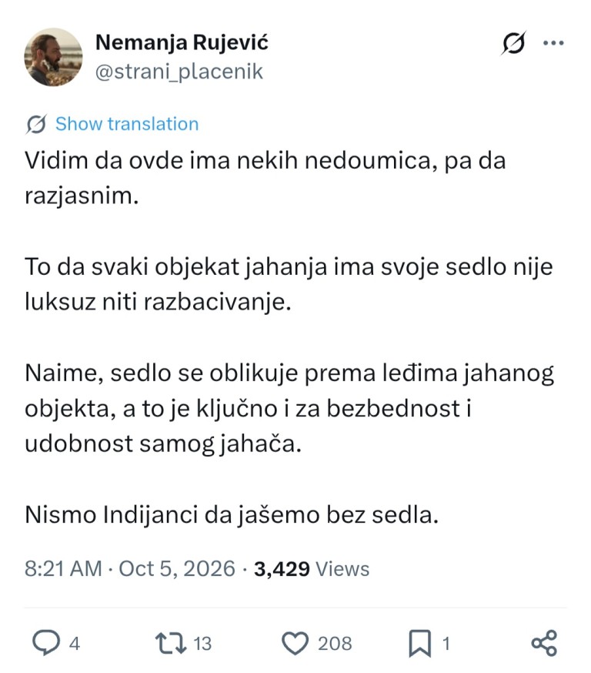591x673 pixels.
Task: Open Nemanja Rujević profile picture
Action: 53,57
